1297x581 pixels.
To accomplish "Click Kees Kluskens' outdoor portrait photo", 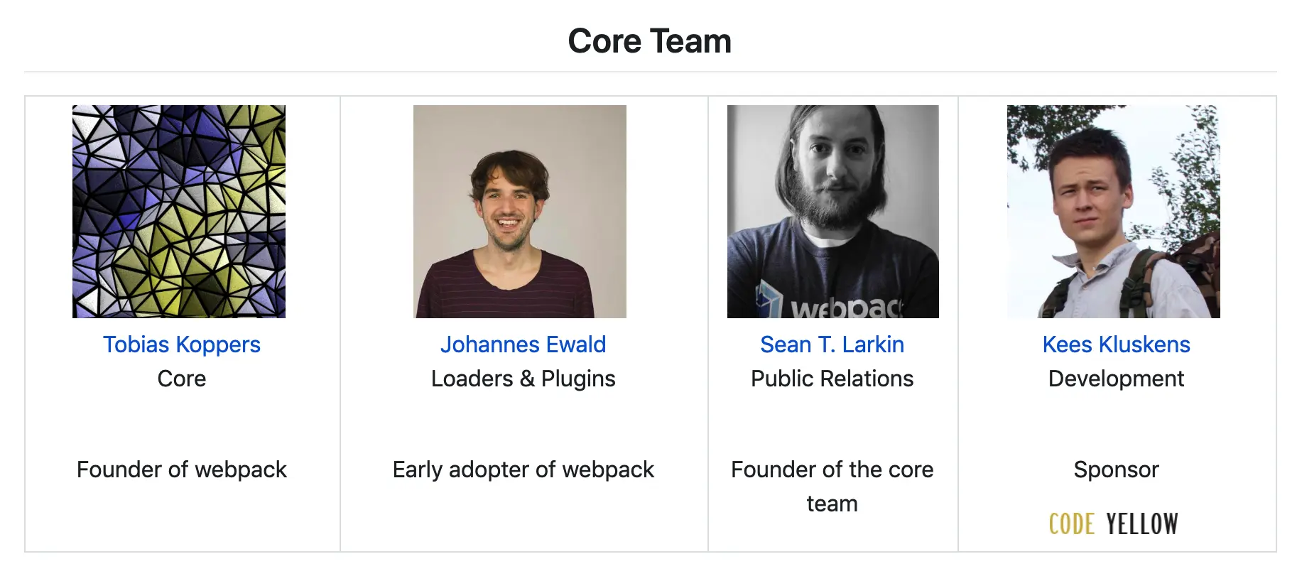I will [x=1113, y=211].
